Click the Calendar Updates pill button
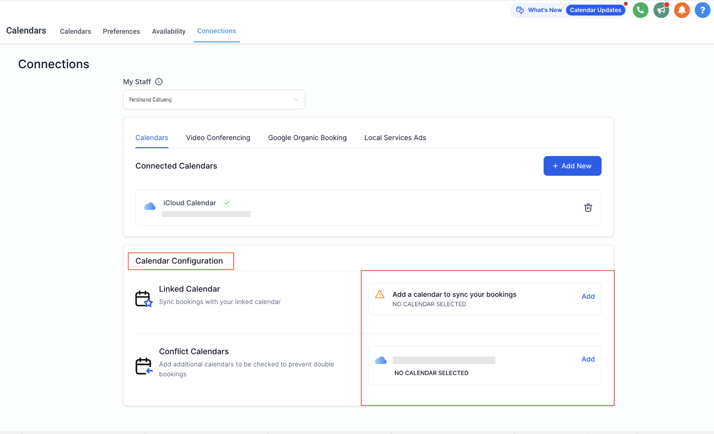Screen dimensions: 714x434 pyautogui.click(x=595, y=10)
